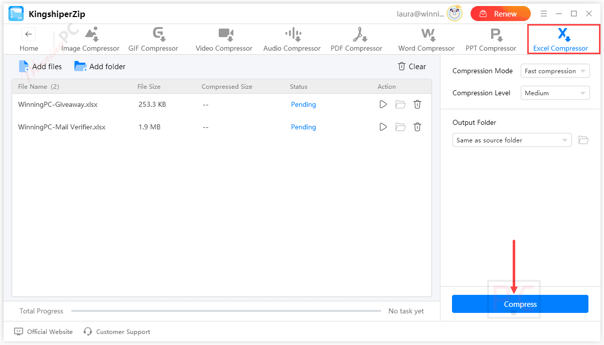Clear the file list
This screenshot has height=345, width=604.
[x=412, y=66]
